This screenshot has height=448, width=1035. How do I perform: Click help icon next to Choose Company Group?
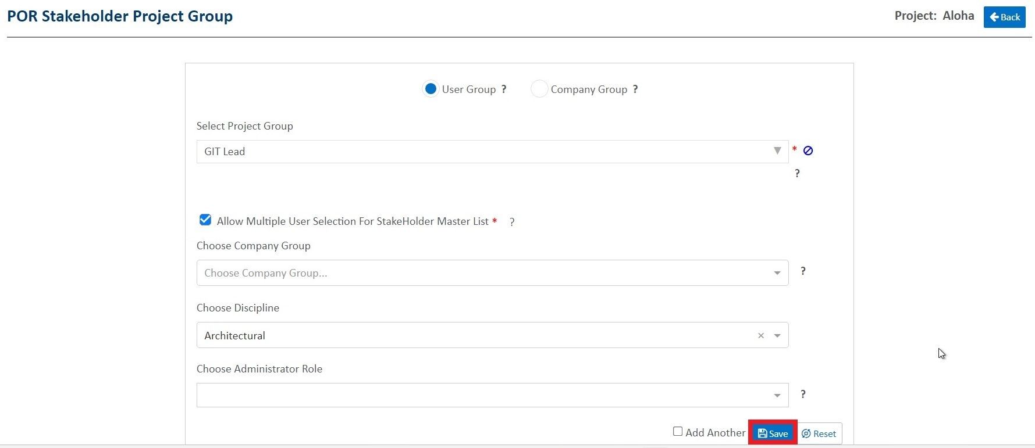pos(803,271)
